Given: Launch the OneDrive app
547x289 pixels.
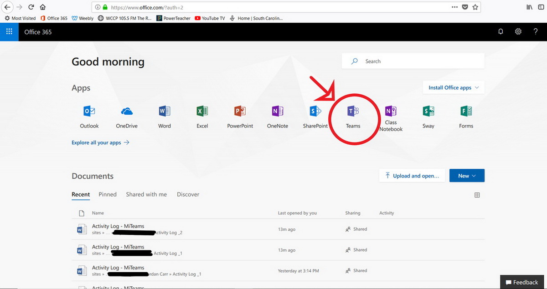Looking at the screenshot, I should point(127,117).
